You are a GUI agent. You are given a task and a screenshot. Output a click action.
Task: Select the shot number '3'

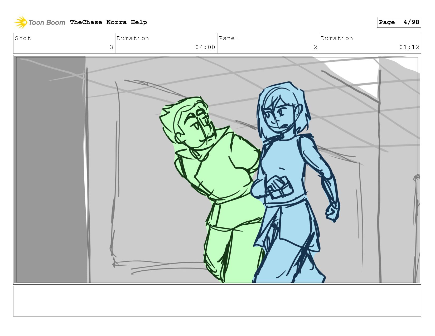click(x=111, y=47)
